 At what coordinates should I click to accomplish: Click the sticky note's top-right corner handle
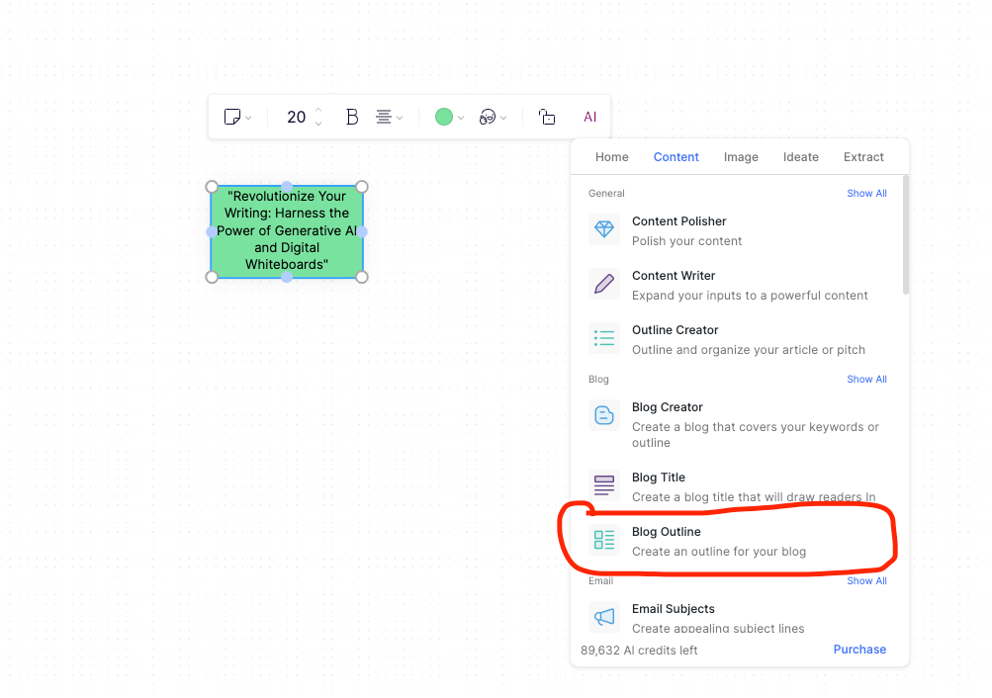(362, 187)
